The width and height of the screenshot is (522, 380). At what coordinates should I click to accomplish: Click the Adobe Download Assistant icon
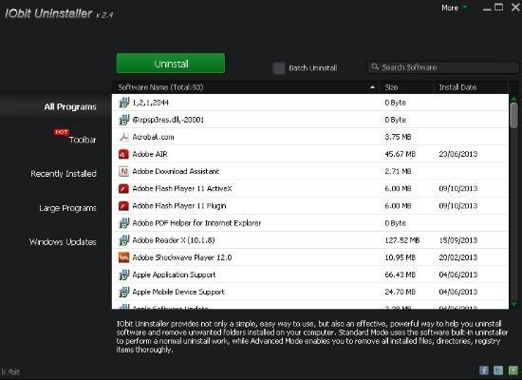click(x=123, y=171)
